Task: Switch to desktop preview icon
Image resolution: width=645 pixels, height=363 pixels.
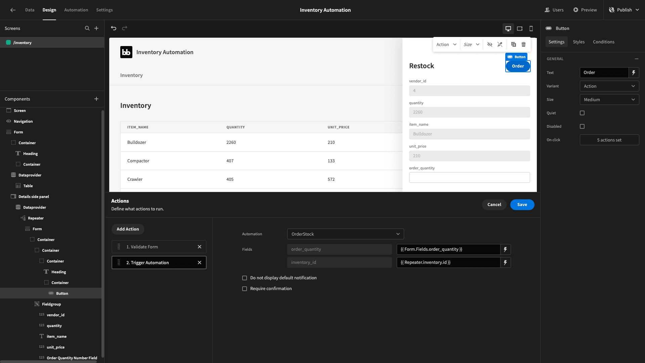Action: (x=508, y=29)
